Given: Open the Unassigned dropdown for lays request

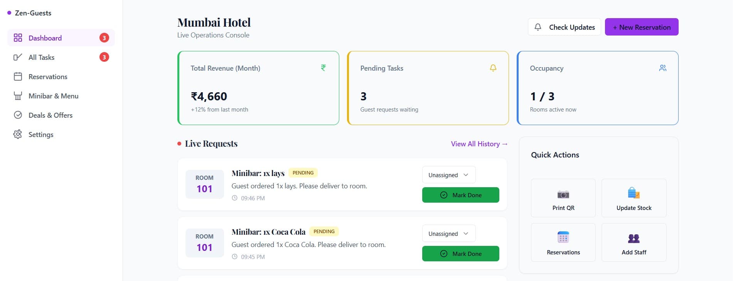Looking at the screenshot, I should point(448,174).
